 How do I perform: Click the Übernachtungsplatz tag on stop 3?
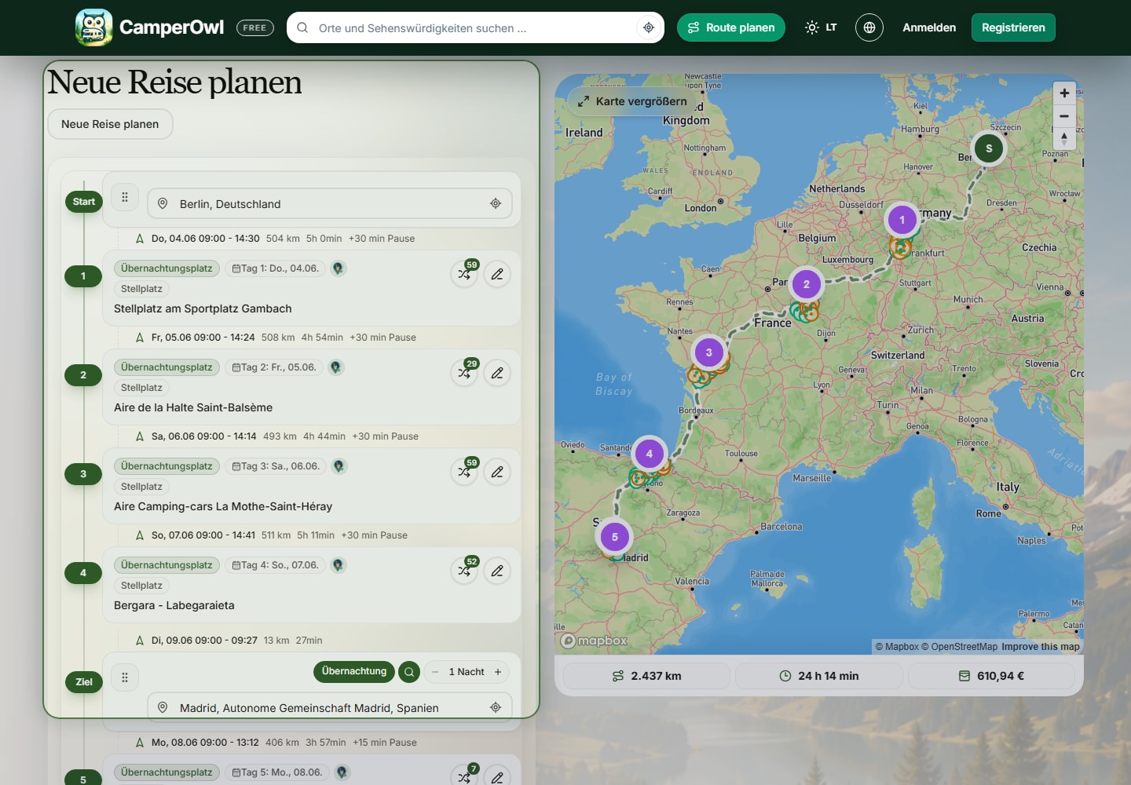167,466
